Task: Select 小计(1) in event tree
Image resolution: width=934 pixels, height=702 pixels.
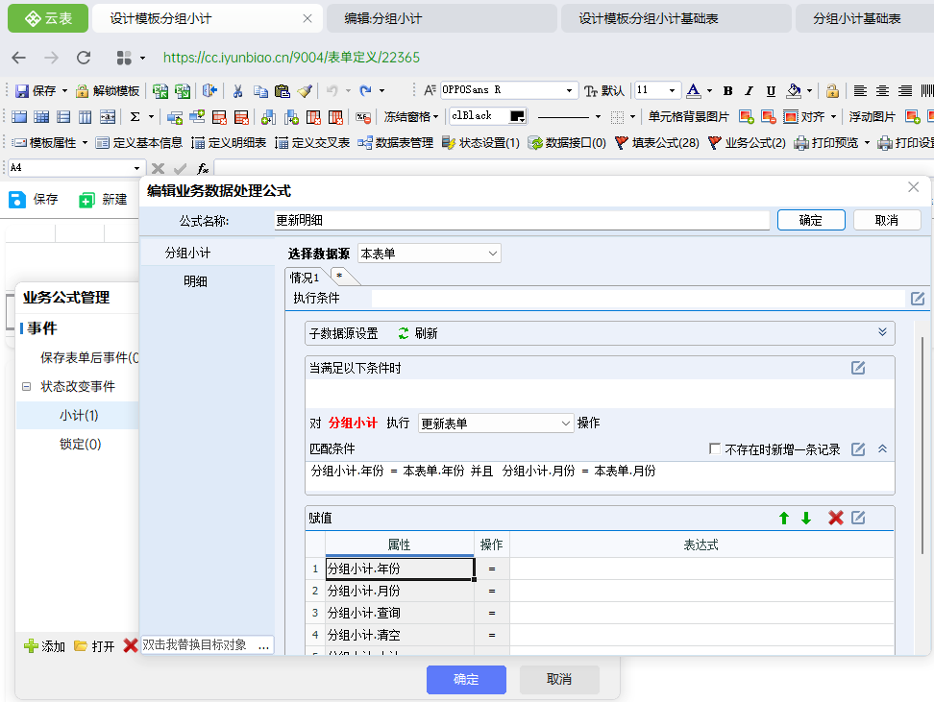Action: (x=79, y=416)
